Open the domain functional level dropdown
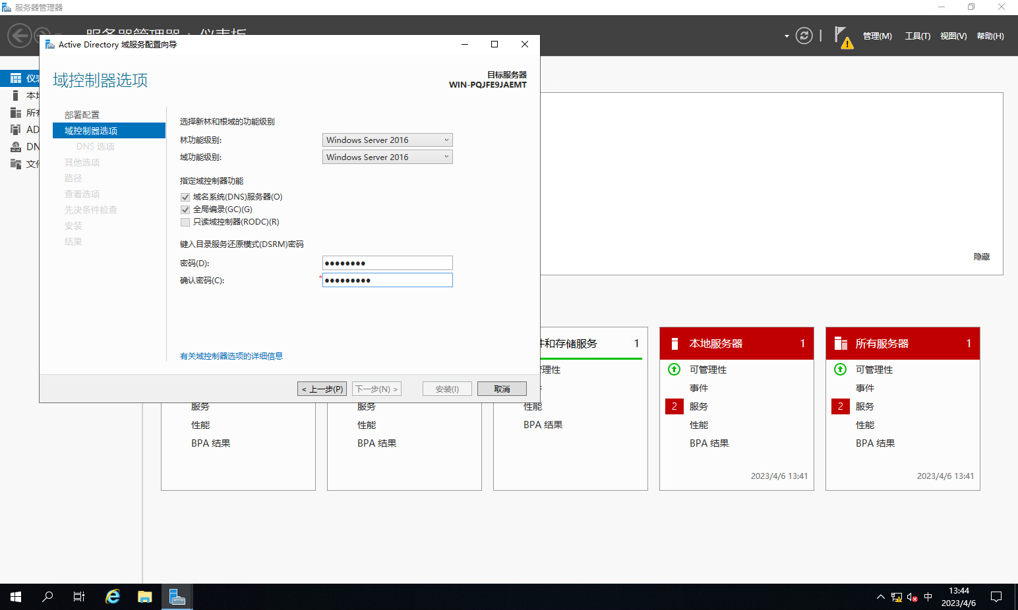The height and width of the screenshot is (610, 1018). (387, 157)
